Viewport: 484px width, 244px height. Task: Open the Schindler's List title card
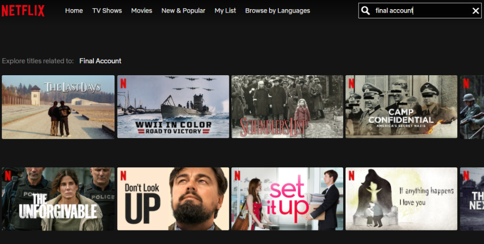pyautogui.click(x=287, y=107)
